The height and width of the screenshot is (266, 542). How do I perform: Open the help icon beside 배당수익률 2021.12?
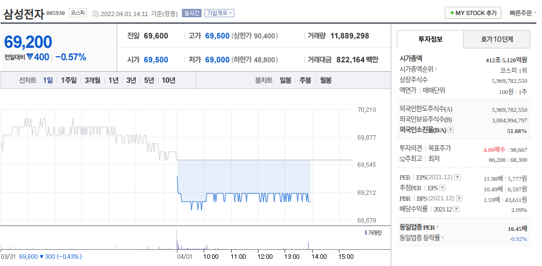[x=456, y=209]
